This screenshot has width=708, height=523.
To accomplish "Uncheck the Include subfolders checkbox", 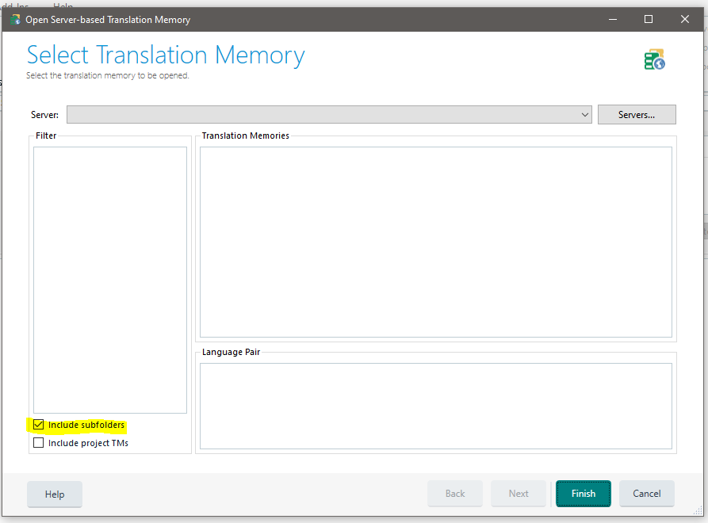I will coord(38,425).
